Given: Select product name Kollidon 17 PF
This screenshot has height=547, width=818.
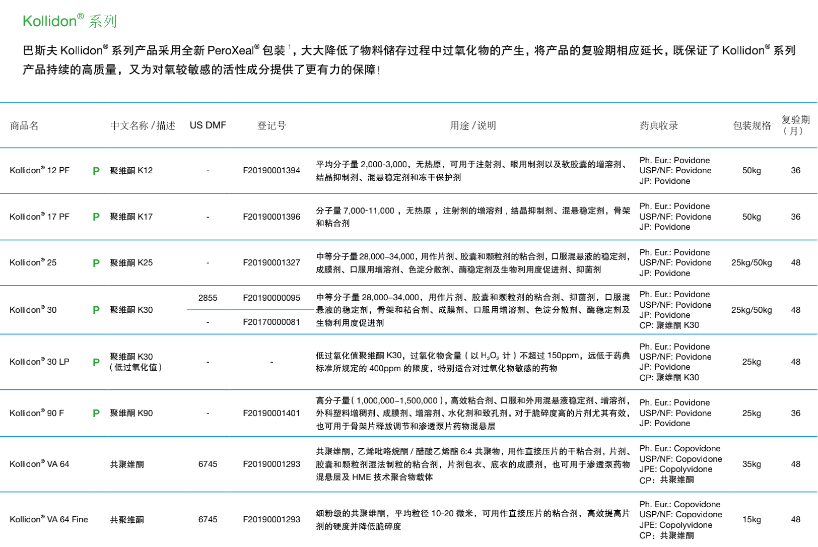Looking at the screenshot, I should (x=40, y=217).
